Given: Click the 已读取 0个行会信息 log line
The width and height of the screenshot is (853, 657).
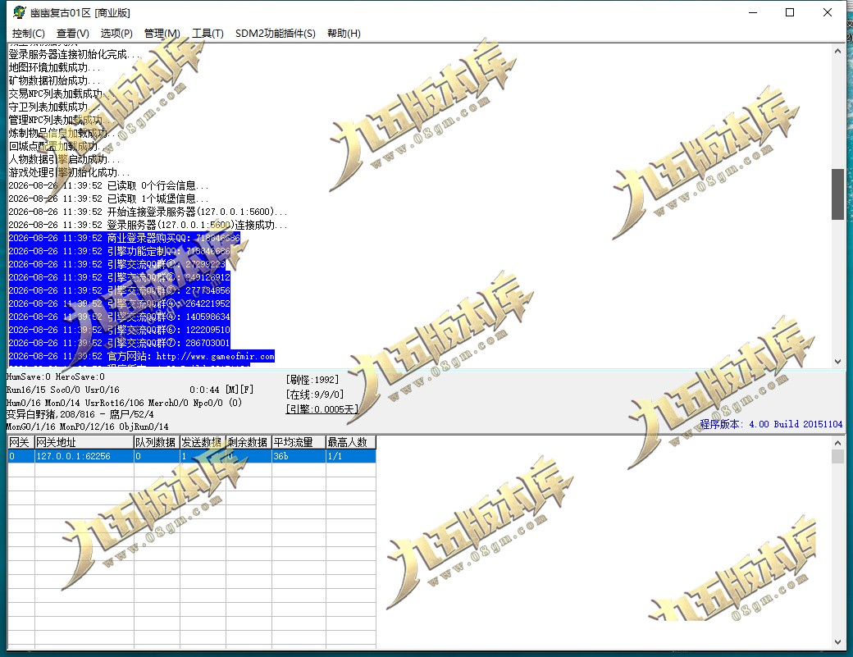Looking at the screenshot, I should pyautogui.click(x=108, y=185).
